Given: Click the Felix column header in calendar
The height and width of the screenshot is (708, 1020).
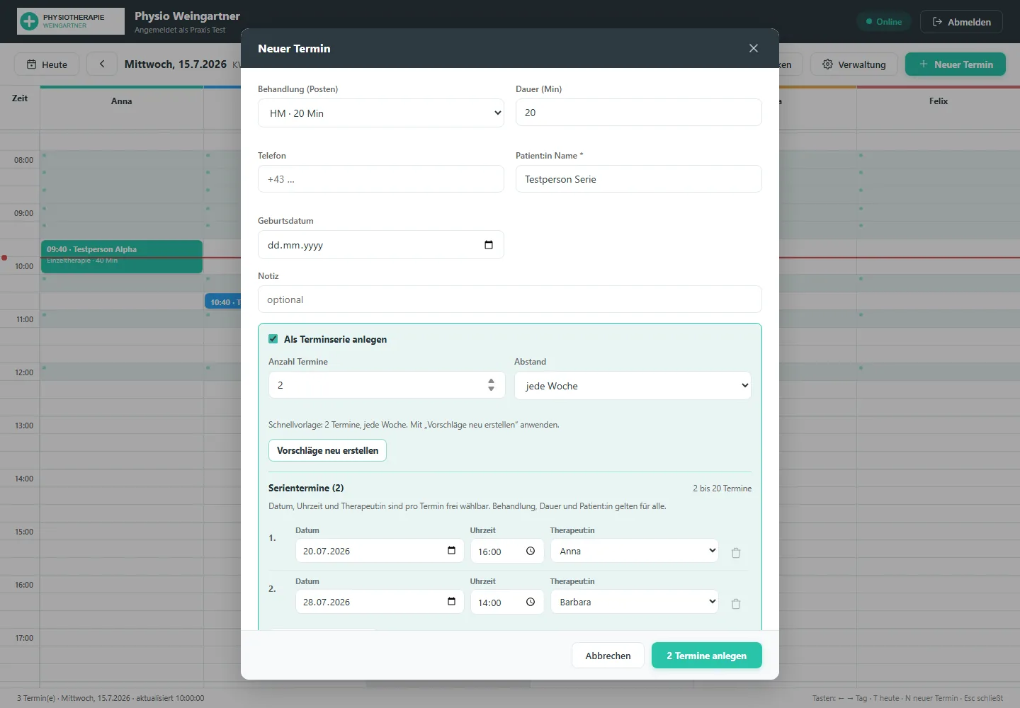Looking at the screenshot, I should [939, 101].
